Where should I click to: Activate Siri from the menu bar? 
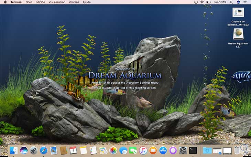[x=238, y=2]
